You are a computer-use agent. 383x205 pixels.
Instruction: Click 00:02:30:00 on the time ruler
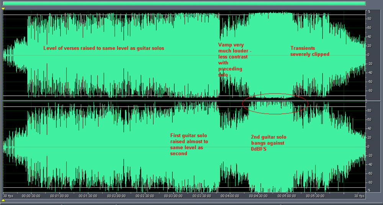(x=144, y=196)
